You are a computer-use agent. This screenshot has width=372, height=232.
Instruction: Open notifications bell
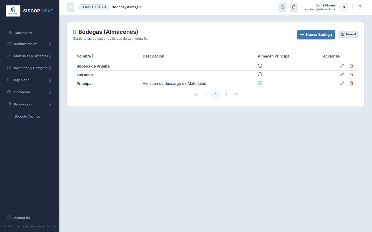point(294,7)
